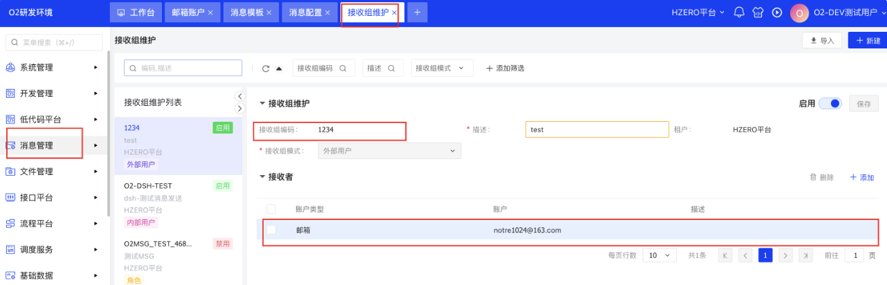Click search icon in 接收组编码 filter

tap(343, 68)
